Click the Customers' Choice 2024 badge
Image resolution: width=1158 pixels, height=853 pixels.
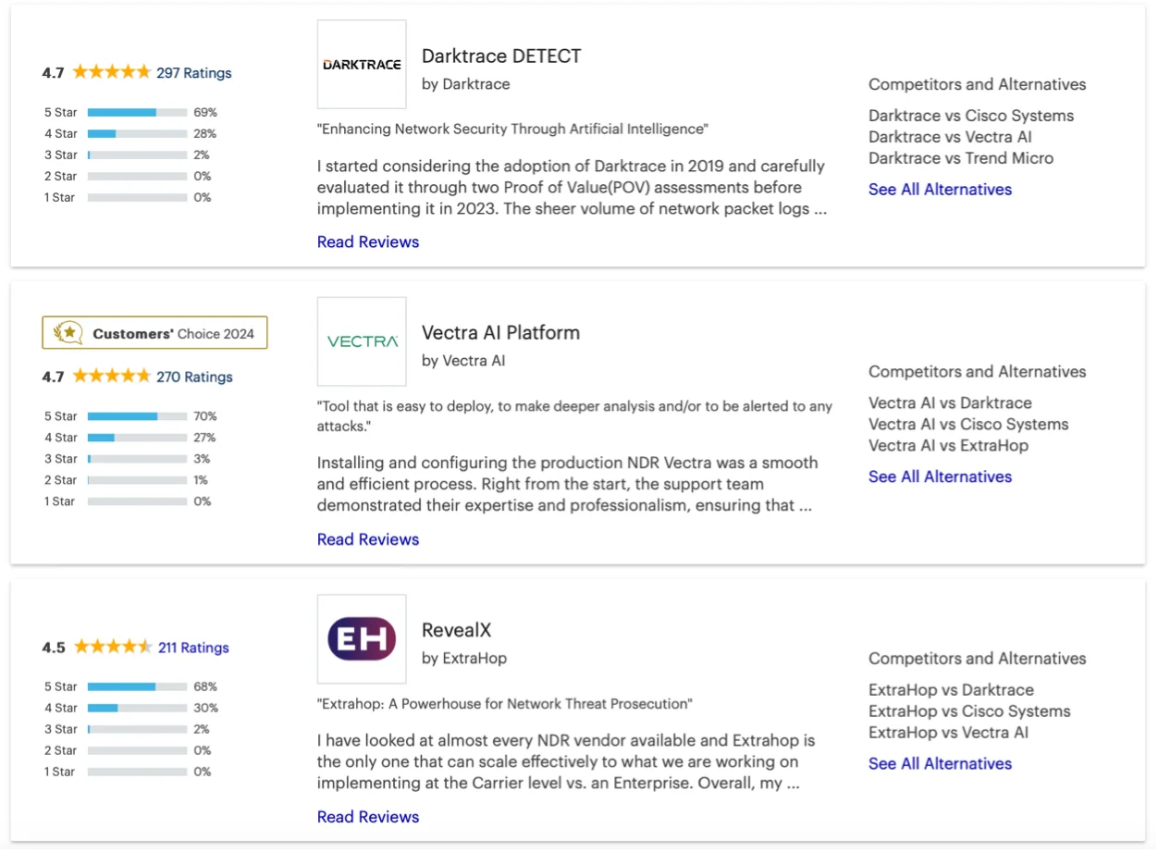[154, 333]
